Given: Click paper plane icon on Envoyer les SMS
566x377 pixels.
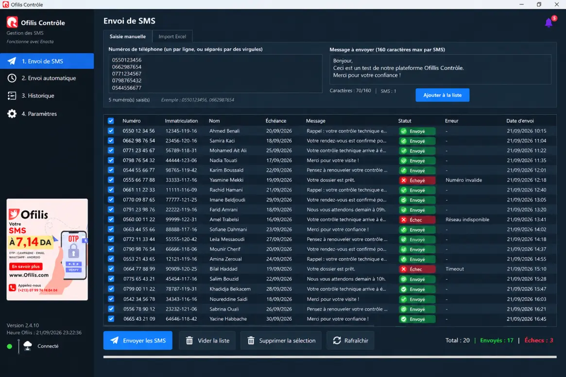Looking at the screenshot, I should (x=115, y=340).
